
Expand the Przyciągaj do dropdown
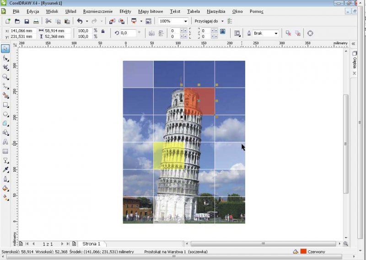click(x=222, y=21)
